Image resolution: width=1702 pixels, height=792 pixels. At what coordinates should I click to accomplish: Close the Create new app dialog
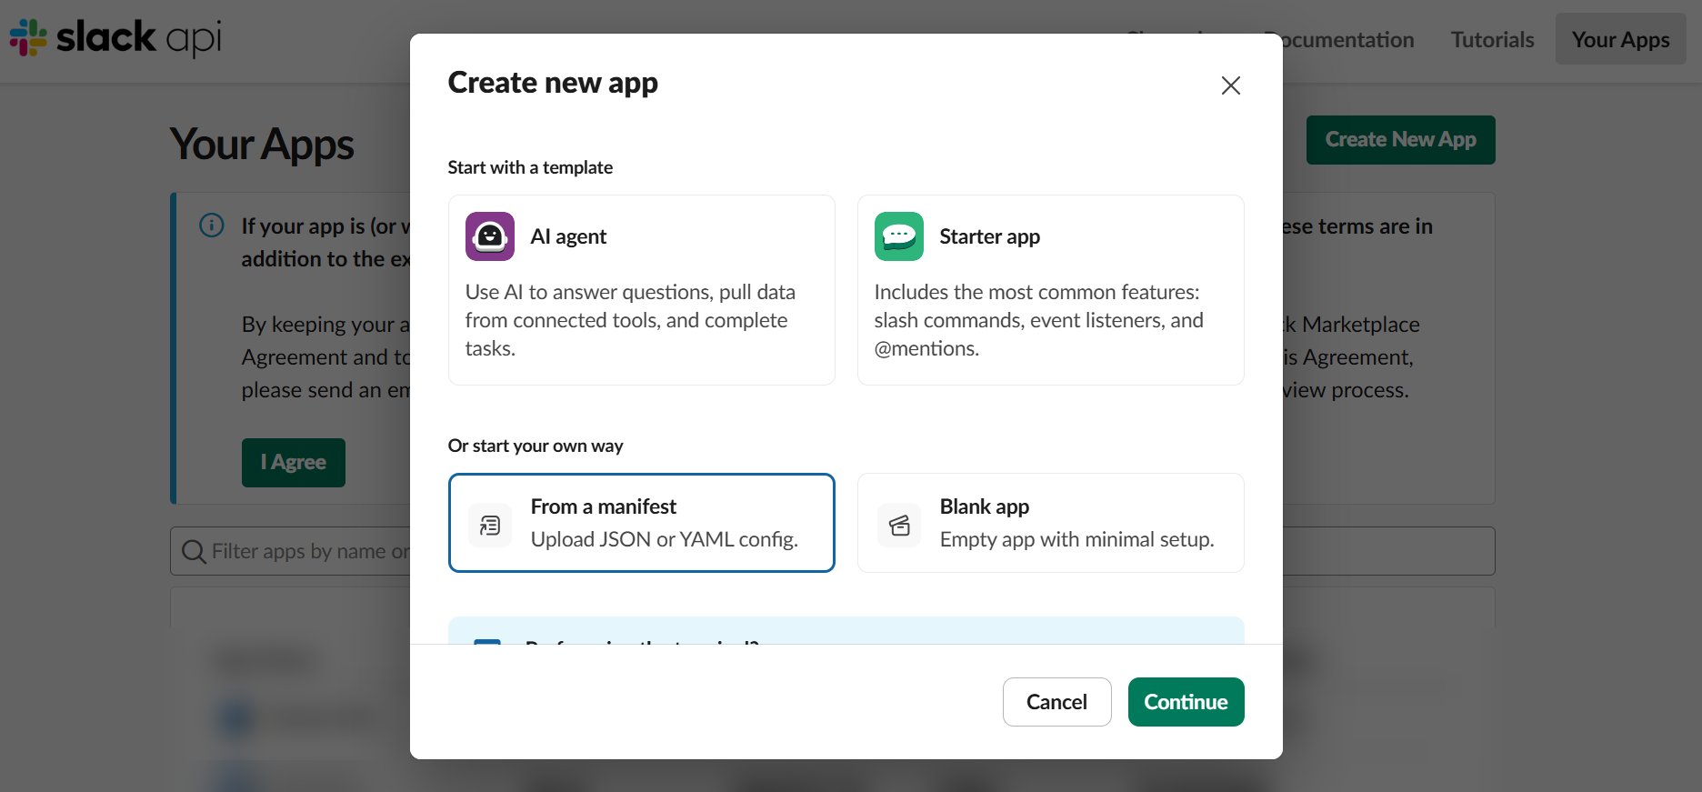coord(1230,85)
